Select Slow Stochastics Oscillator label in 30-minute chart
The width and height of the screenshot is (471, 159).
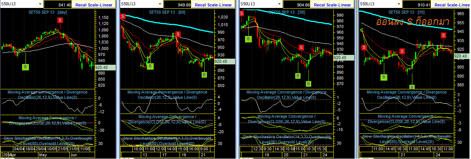pos(286,139)
